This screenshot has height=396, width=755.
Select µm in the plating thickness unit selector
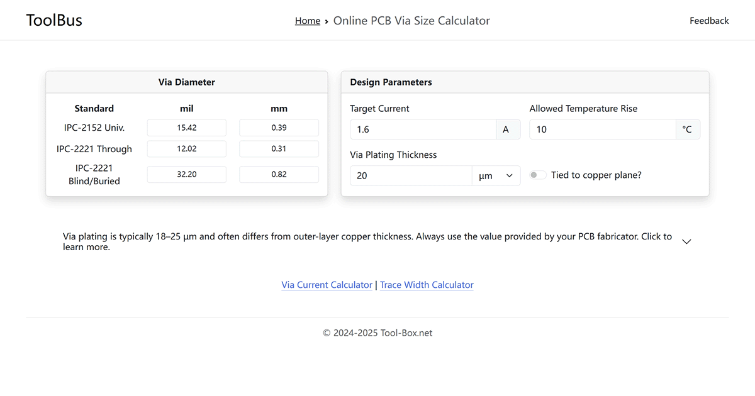point(496,175)
